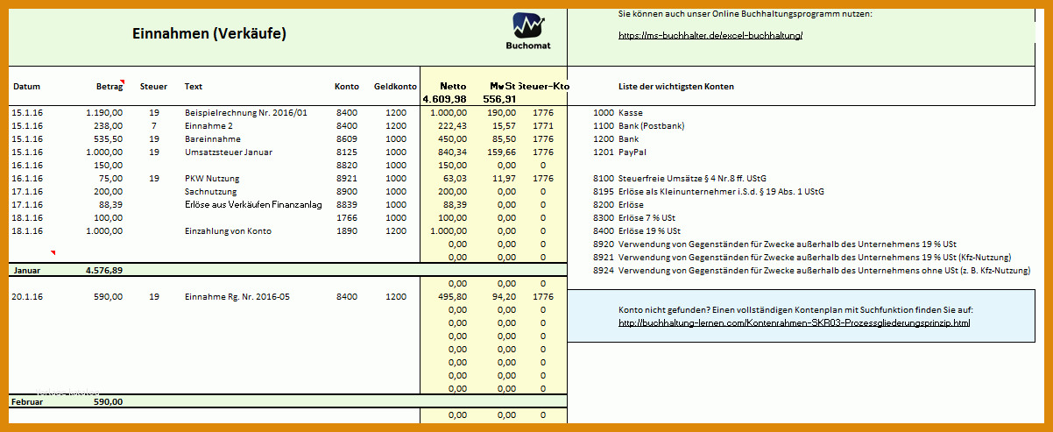
Task: Open the ms-buchhalter.de excel-buchhaltung link
Action: 710,36
